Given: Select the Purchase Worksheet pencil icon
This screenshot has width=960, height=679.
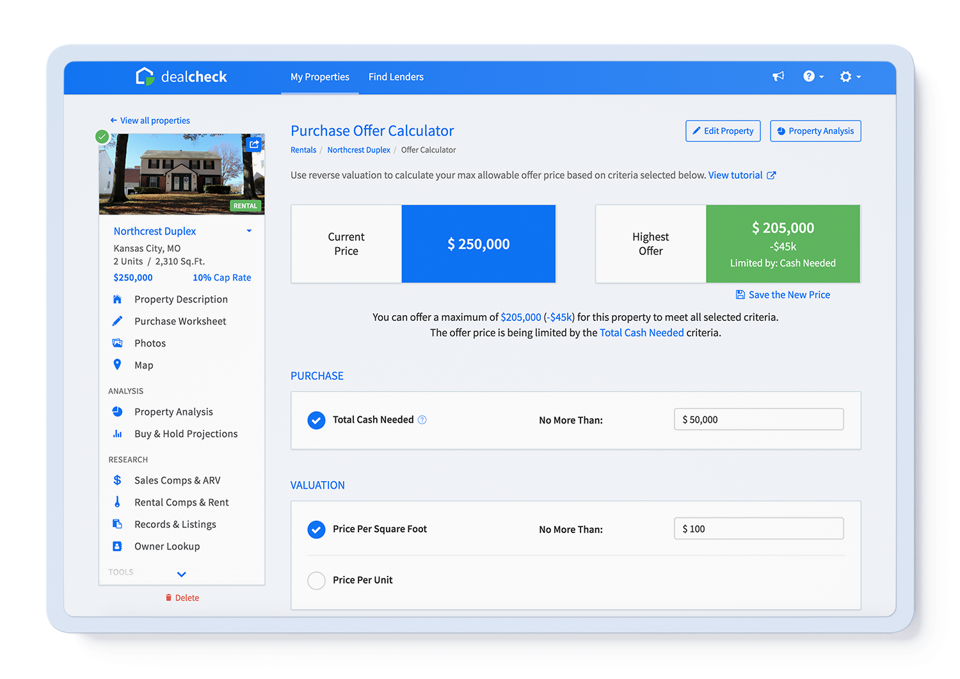Looking at the screenshot, I should tap(118, 321).
